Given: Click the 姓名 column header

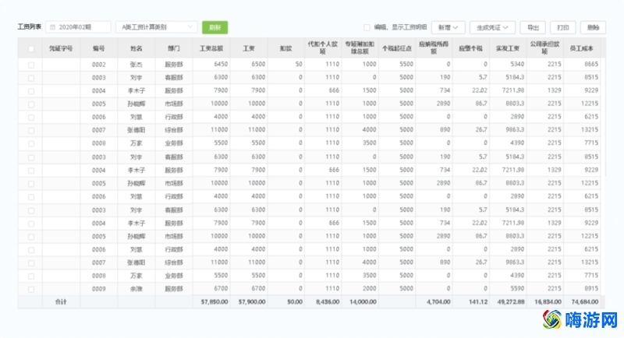Looking at the screenshot, I should tap(136, 48).
